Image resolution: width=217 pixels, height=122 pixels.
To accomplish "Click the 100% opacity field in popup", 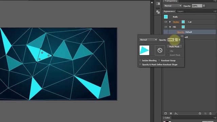I will (173, 40).
